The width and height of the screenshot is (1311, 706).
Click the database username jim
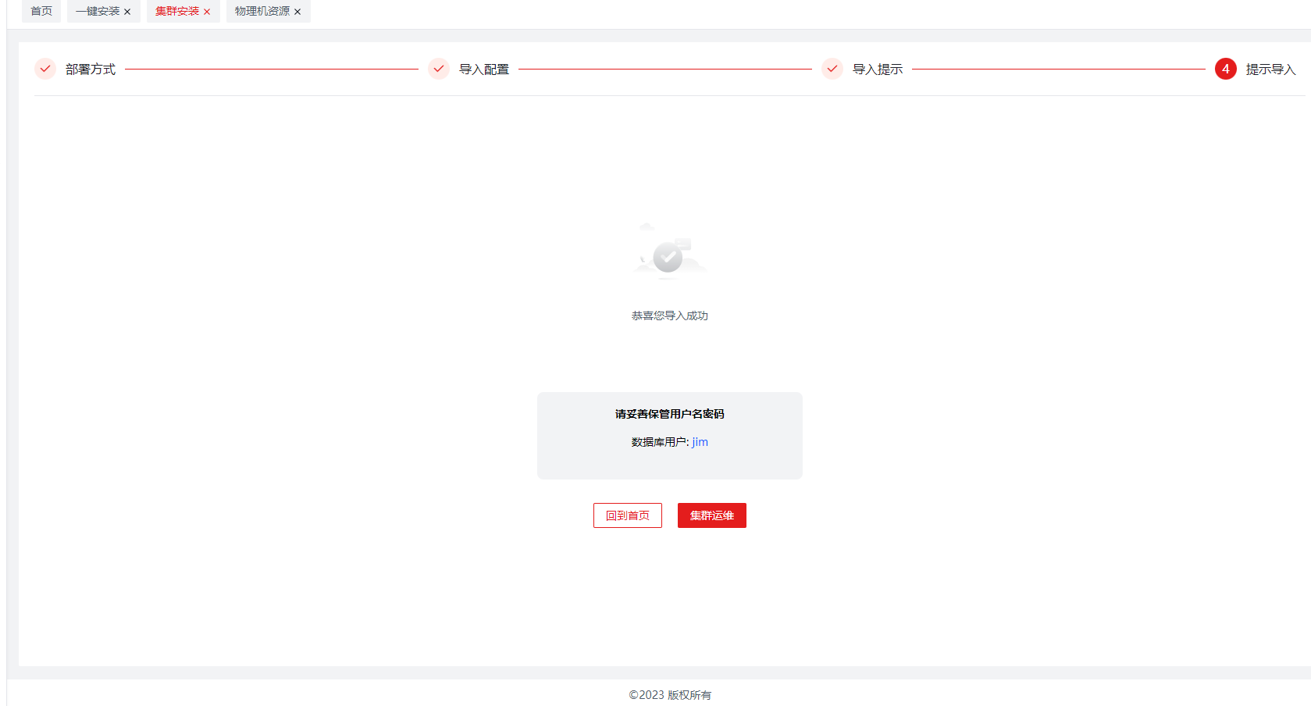coord(700,442)
